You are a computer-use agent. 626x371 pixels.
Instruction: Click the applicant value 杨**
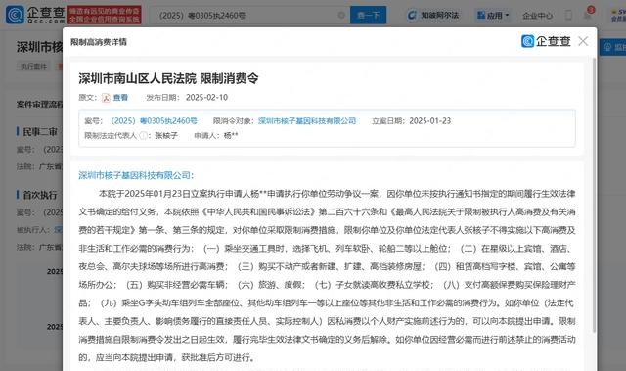(231, 136)
